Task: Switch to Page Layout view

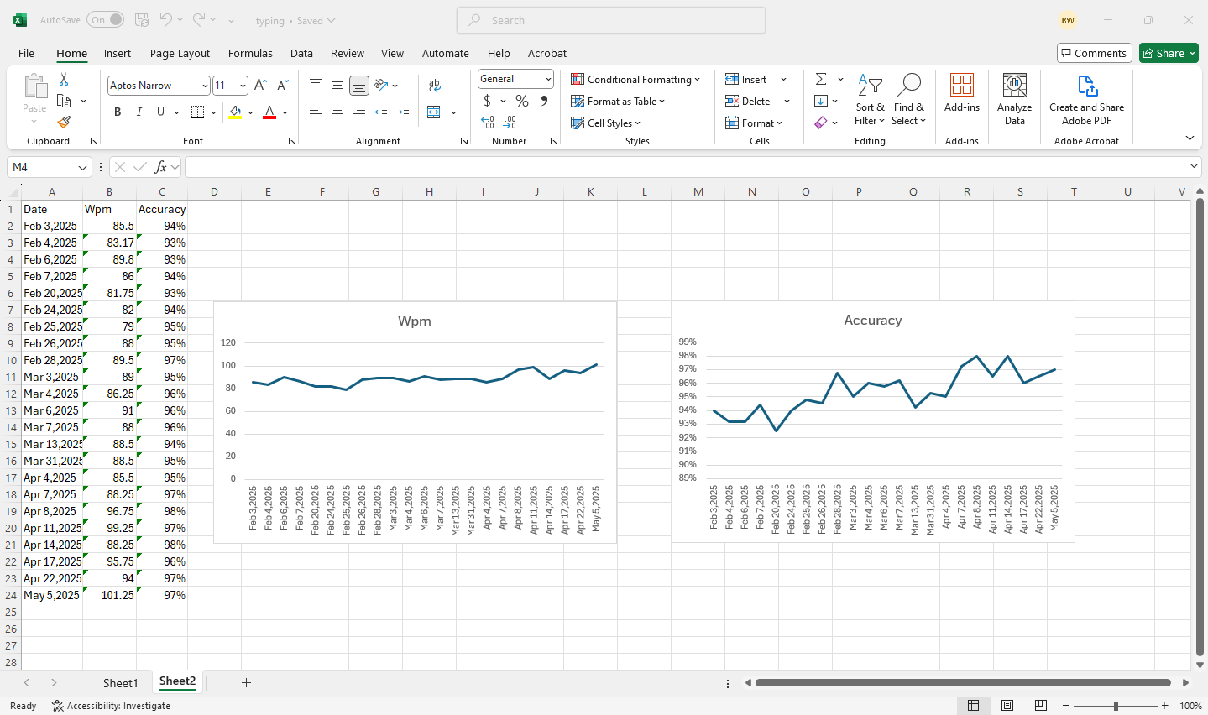Action: [1007, 706]
